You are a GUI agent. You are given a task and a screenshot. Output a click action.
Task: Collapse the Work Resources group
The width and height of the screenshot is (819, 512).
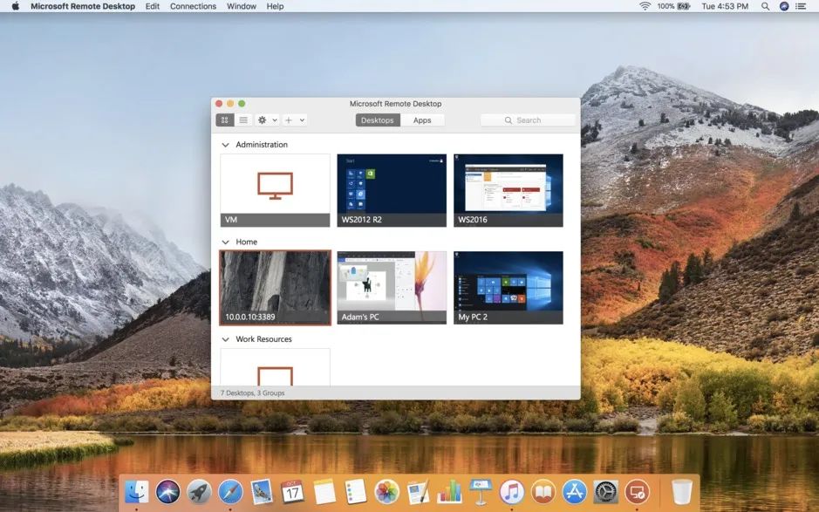point(225,339)
